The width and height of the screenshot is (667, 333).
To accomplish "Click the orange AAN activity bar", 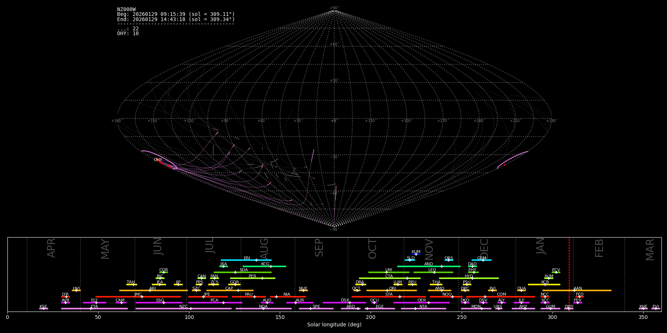I will click(577, 290).
